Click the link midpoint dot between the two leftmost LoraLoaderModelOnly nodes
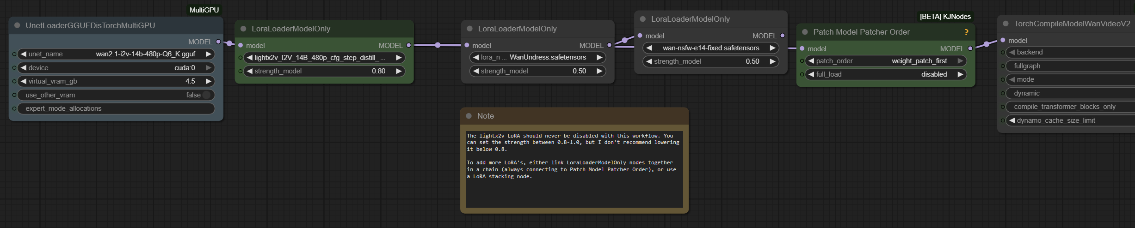Image resolution: width=1135 pixels, height=228 pixels. 438,45
